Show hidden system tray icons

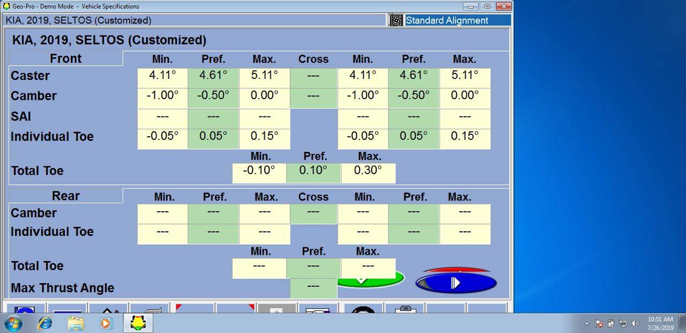tap(587, 324)
